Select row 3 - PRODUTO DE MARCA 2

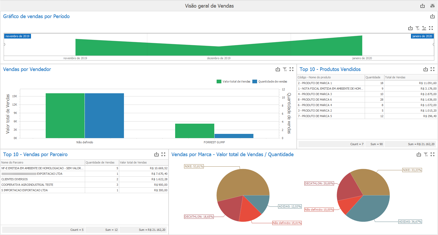[367, 111]
